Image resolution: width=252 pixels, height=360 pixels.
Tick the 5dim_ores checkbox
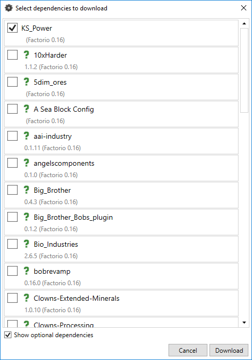(12, 82)
